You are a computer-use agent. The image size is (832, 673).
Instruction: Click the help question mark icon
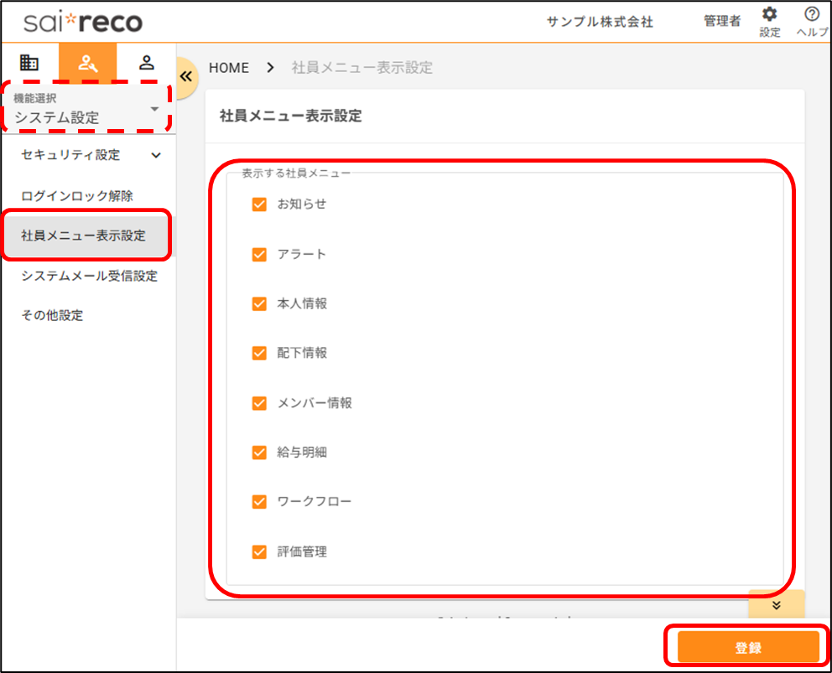pos(811,15)
